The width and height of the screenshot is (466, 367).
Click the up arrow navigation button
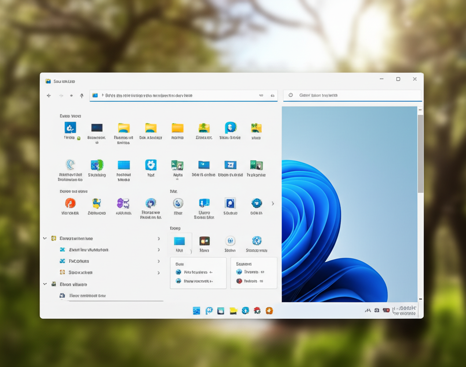pyautogui.click(x=82, y=96)
